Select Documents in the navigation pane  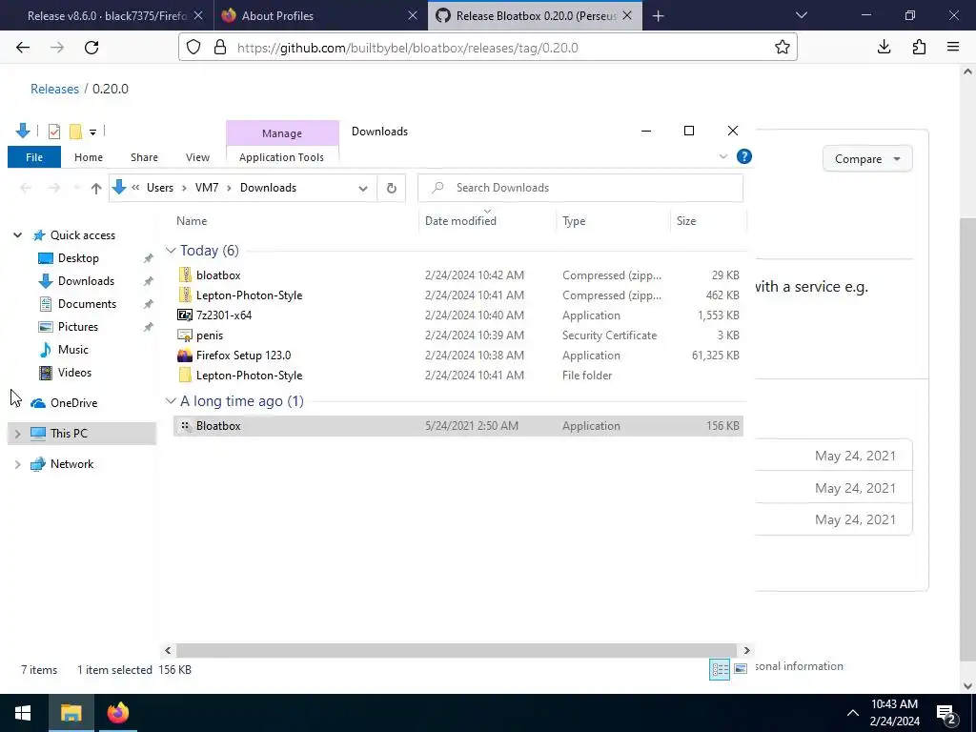[87, 304]
